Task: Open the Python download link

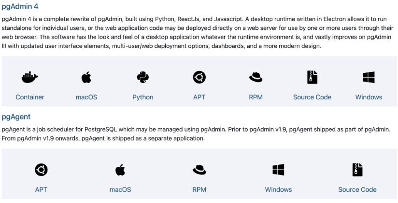Action: click(143, 97)
